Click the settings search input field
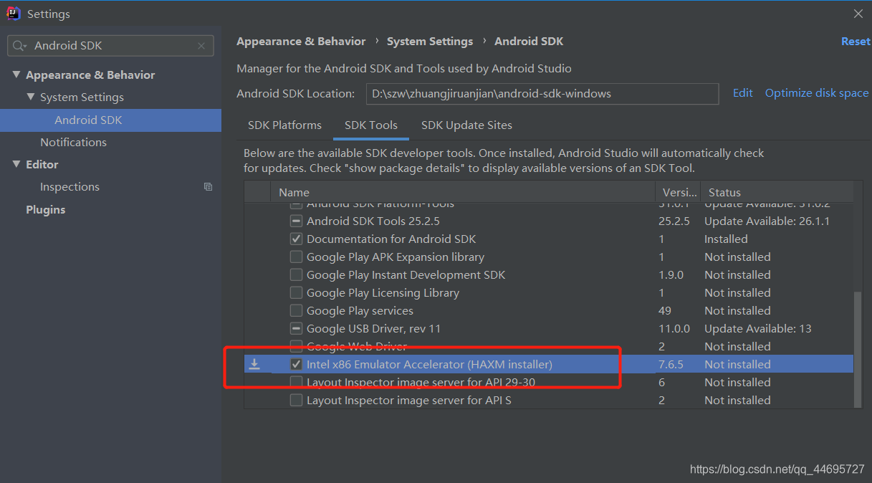Image resolution: width=872 pixels, height=483 pixels. (x=111, y=46)
